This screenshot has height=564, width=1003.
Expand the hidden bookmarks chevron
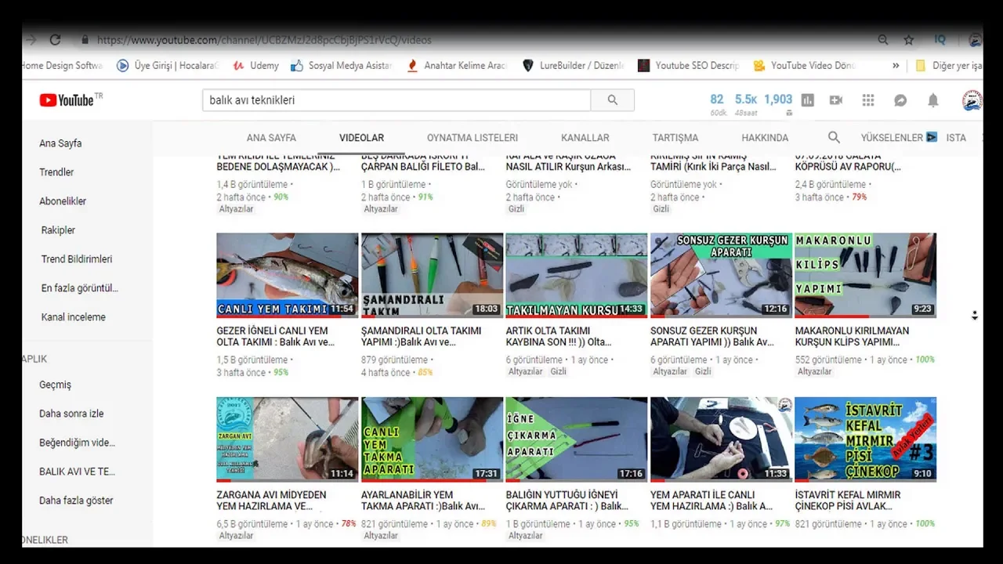click(896, 66)
